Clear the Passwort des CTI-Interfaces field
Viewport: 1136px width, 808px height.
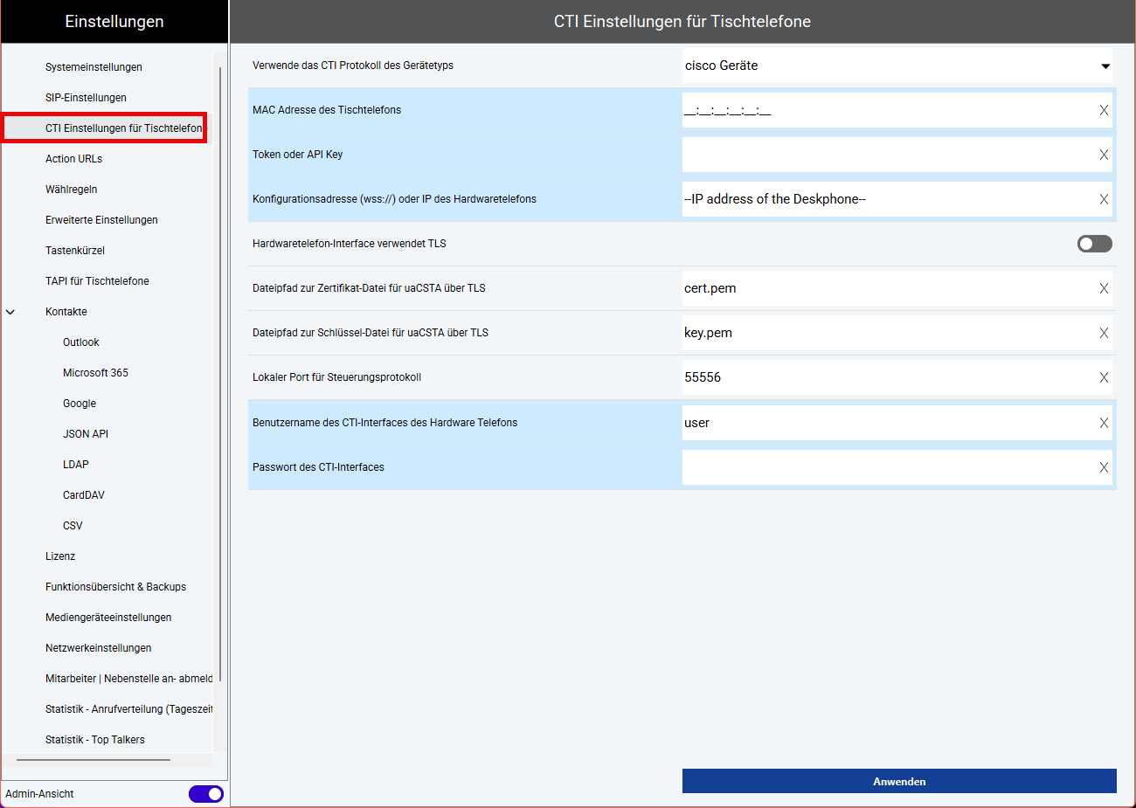pos(1104,467)
